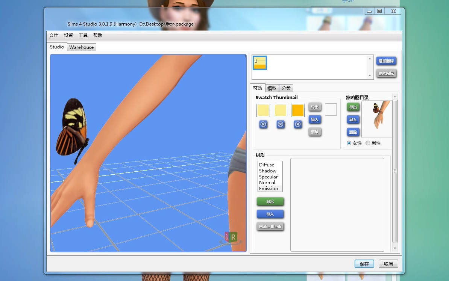The height and width of the screenshot is (281, 449).
Task: Export the swatch thumbnail with gray 导出
Action: [315, 107]
